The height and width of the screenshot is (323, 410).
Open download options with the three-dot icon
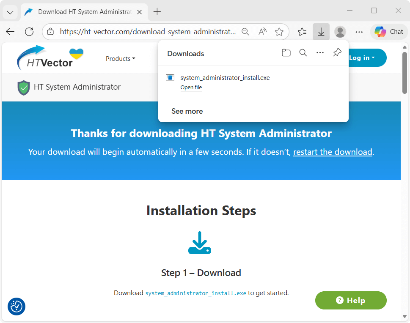[320, 52]
